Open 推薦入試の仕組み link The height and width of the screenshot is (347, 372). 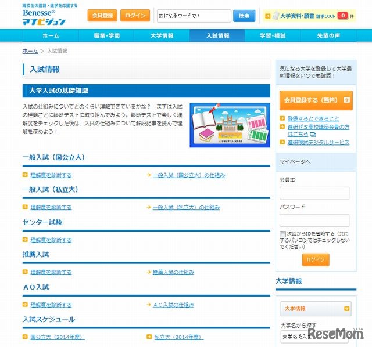click(x=173, y=272)
